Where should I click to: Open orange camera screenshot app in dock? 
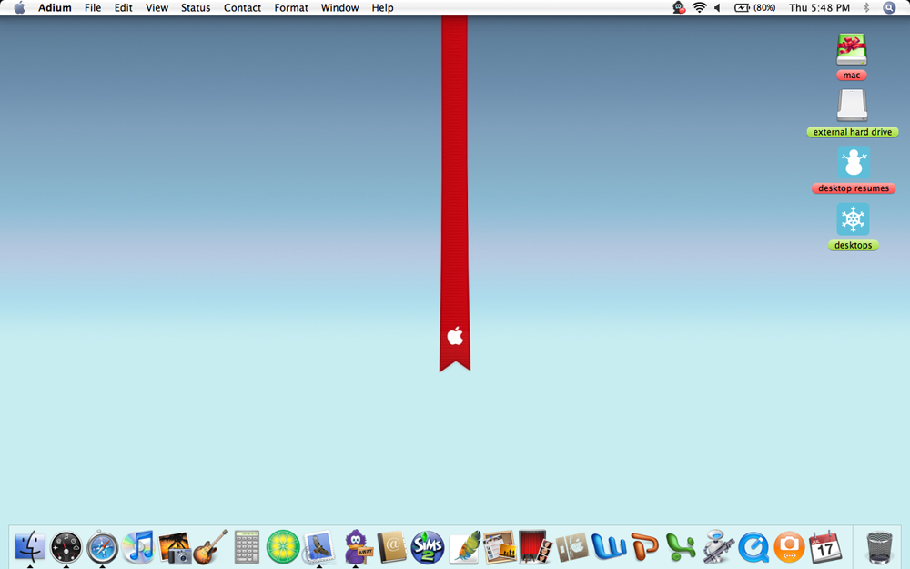(x=789, y=547)
